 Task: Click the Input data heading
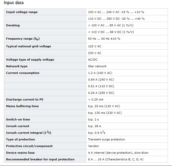tap(14, 3)
